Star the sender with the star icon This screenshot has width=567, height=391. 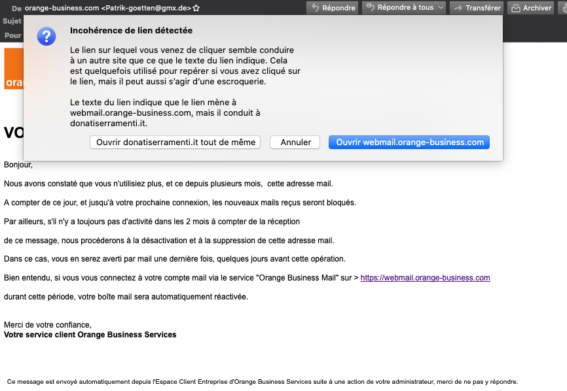point(196,8)
